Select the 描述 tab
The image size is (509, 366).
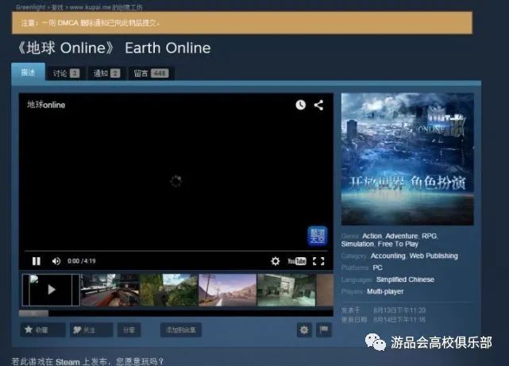[28, 72]
